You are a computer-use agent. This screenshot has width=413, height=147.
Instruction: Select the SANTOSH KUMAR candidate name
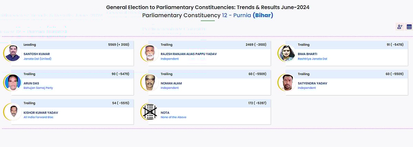click(36, 54)
